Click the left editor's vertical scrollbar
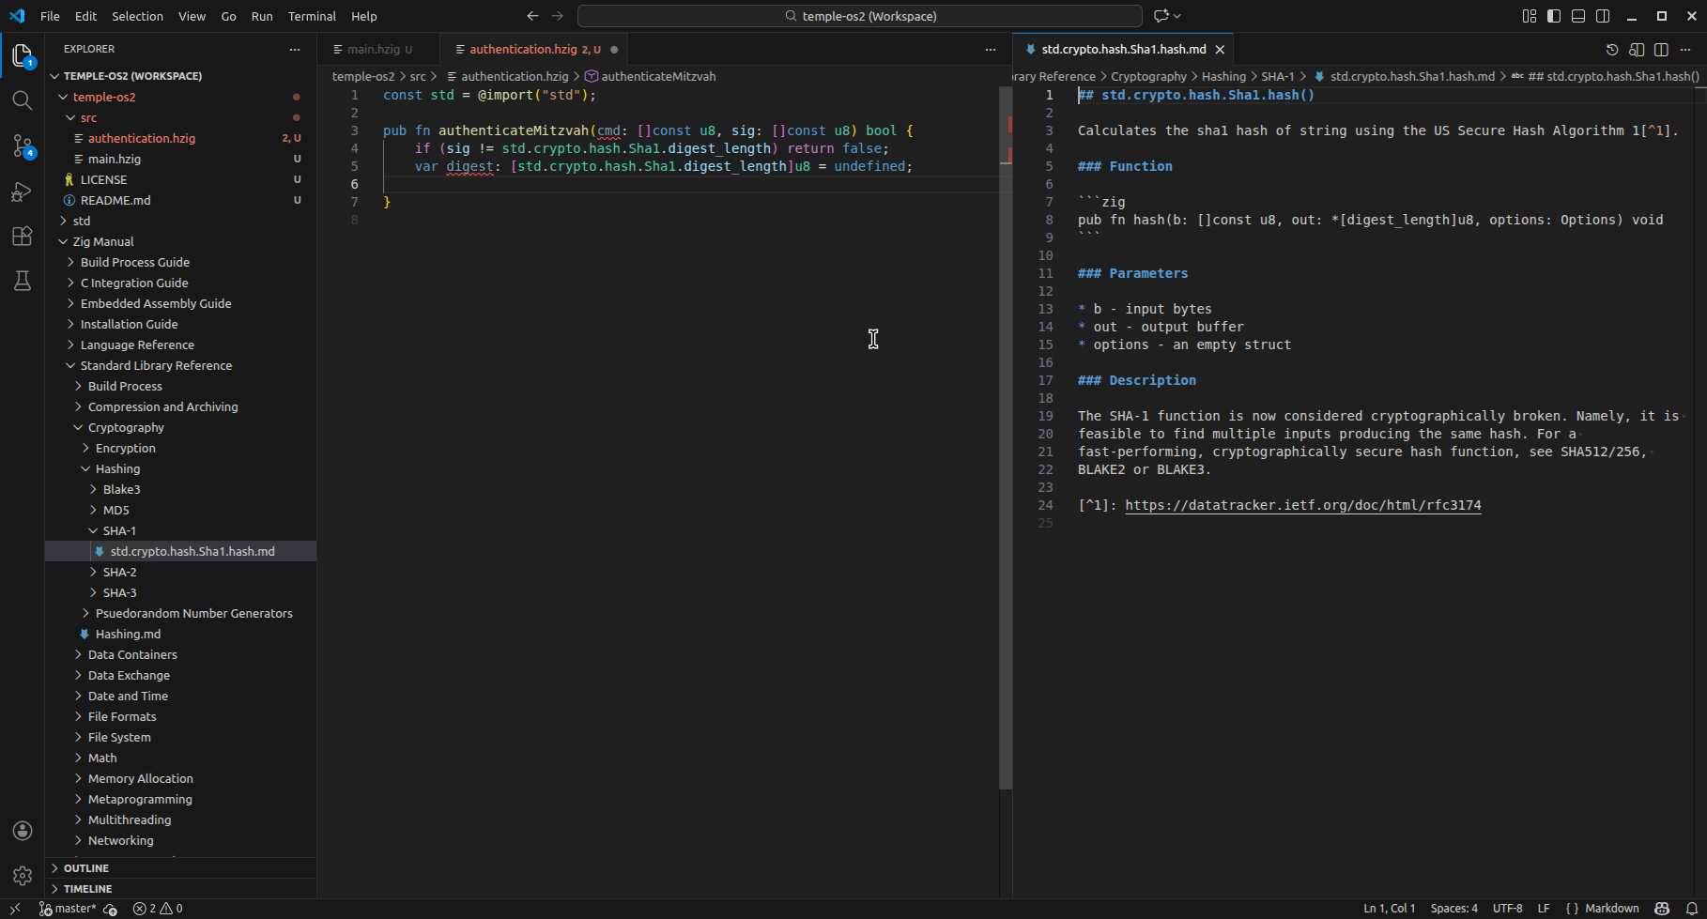Viewport: 1707px width, 919px height. (1005, 469)
